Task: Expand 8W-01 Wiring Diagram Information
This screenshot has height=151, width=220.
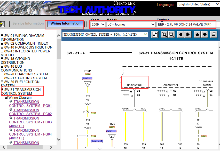Action: coord(2,36)
